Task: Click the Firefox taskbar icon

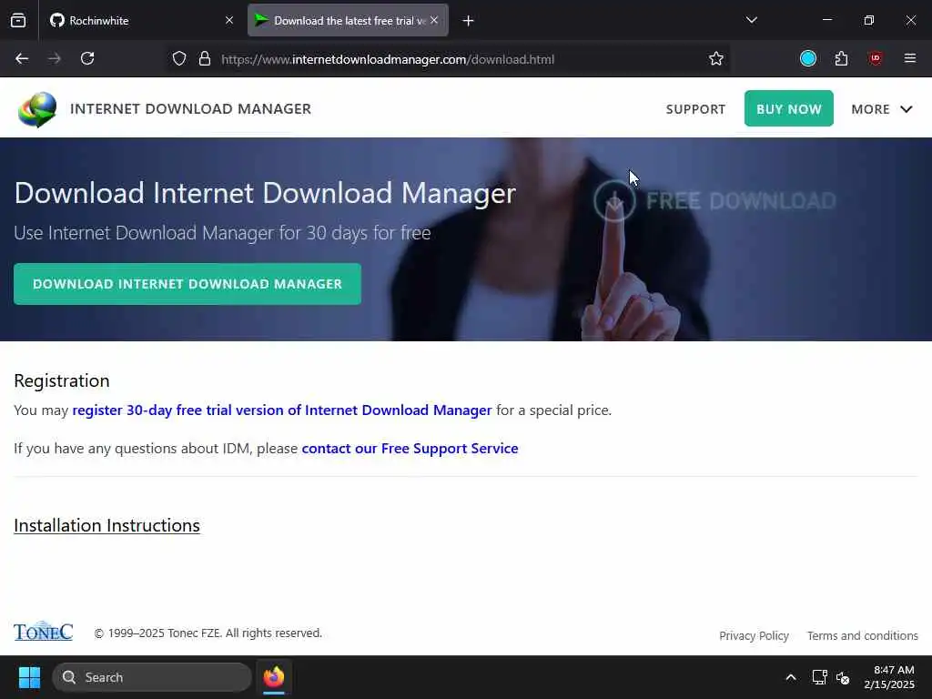Action: tap(274, 677)
